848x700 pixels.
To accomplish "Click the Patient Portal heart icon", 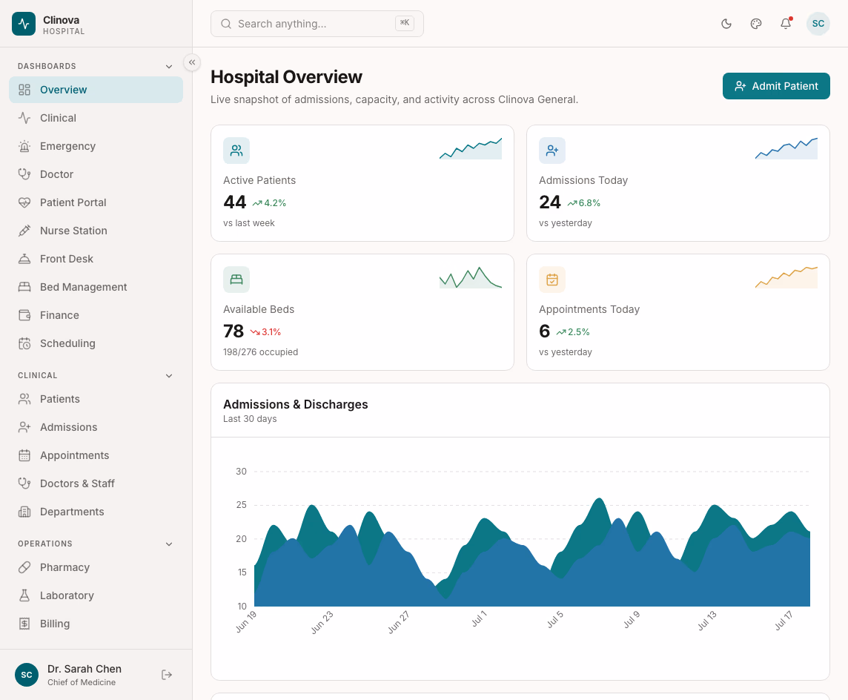I will (24, 202).
